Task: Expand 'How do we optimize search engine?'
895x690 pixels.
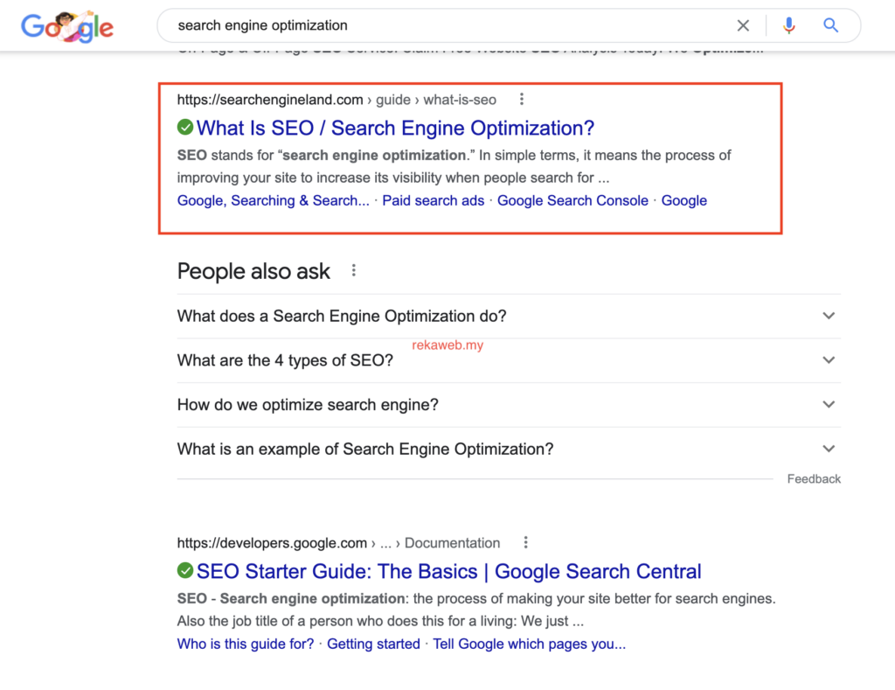Action: [509, 404]
